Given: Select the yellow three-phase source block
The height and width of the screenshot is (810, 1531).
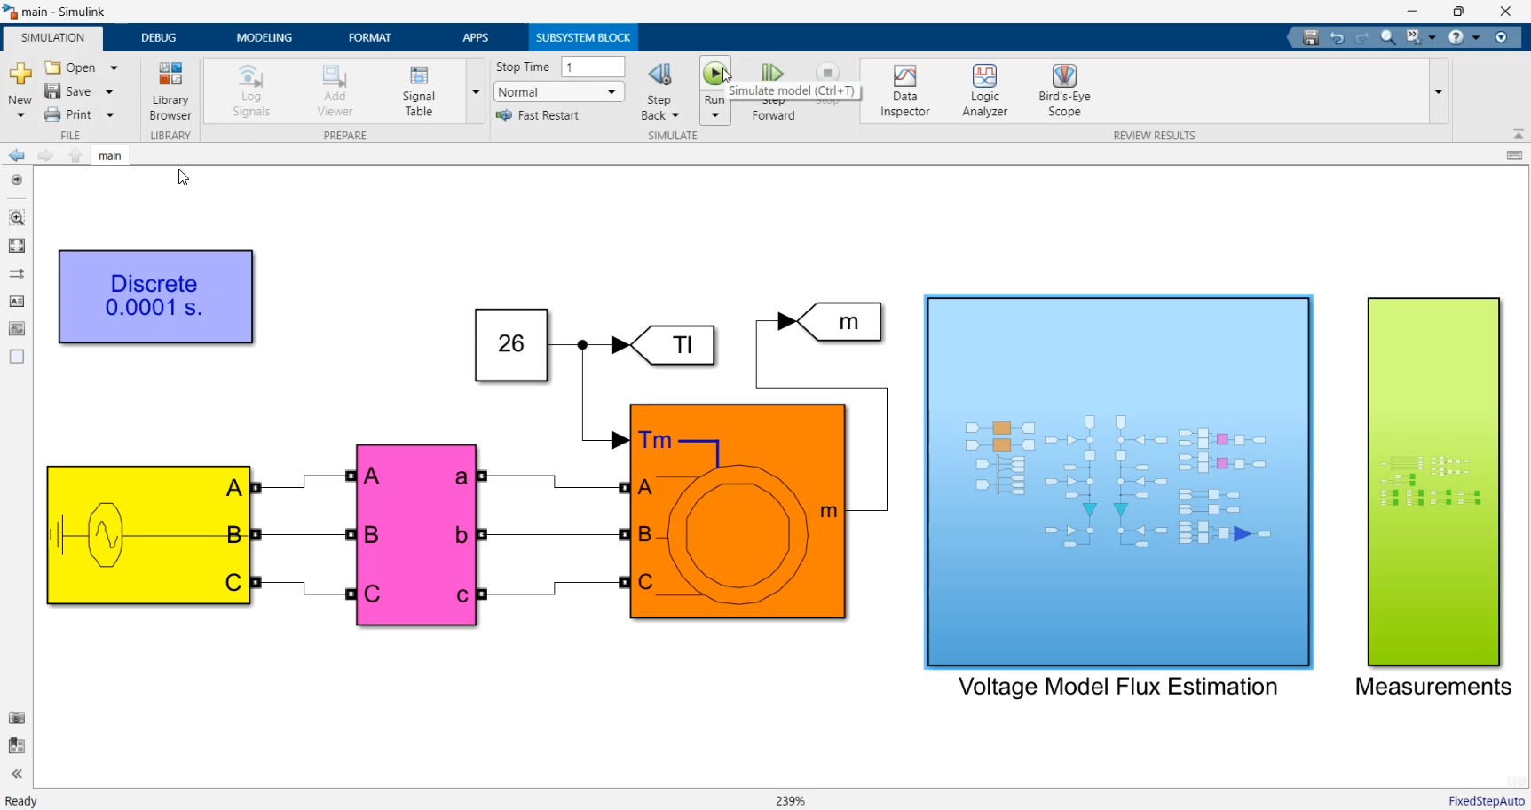Looking at the screenshot, I should pyautogui.click(x=148, y=535).
